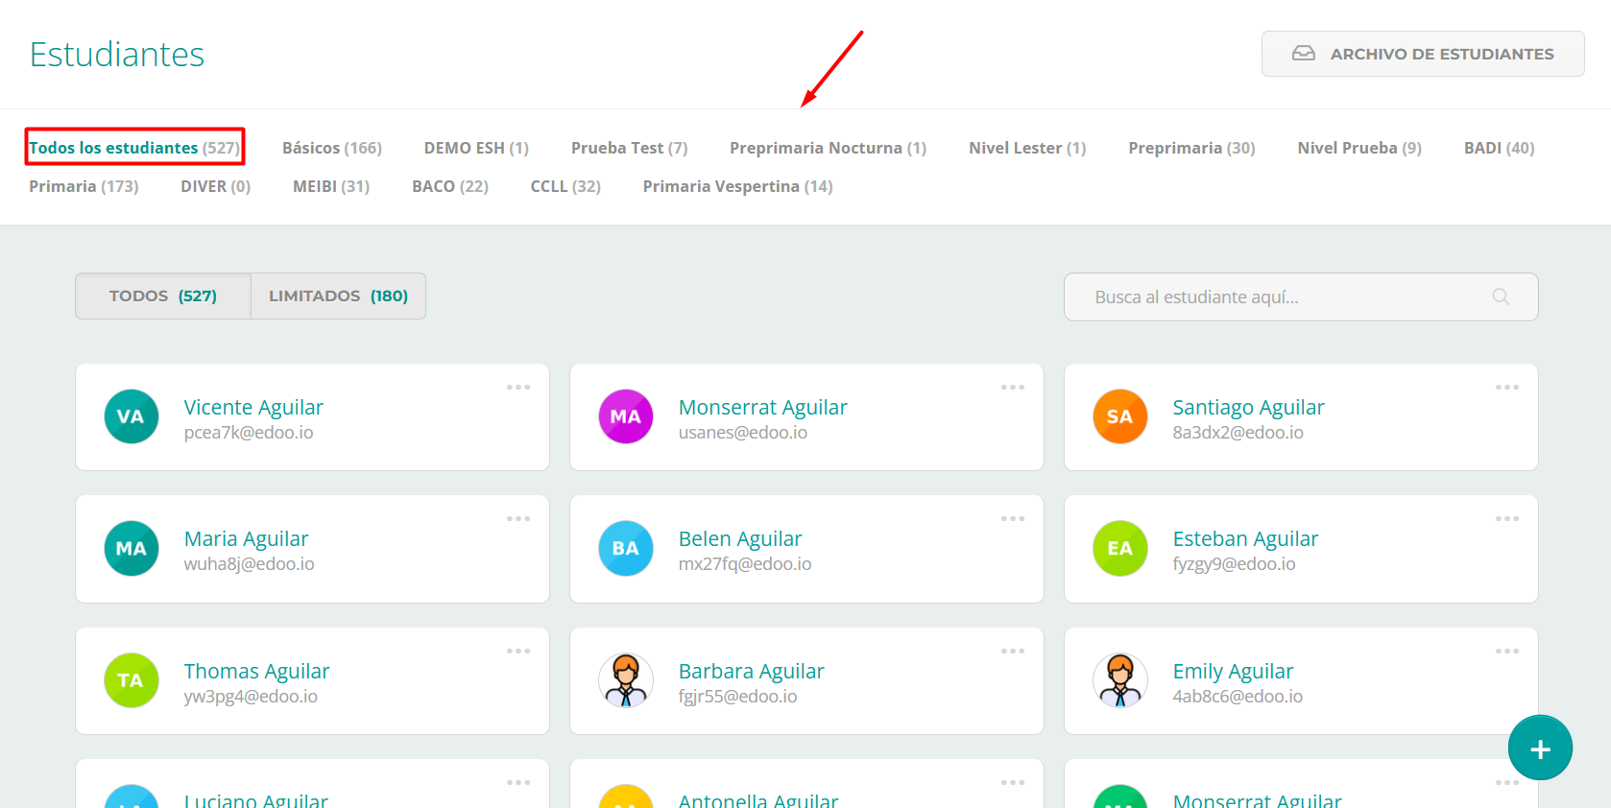The height and width of the screenshot is (808, 1611).
Task: Open Santiago Aguilar's profile link
Action: [1248, 407]
